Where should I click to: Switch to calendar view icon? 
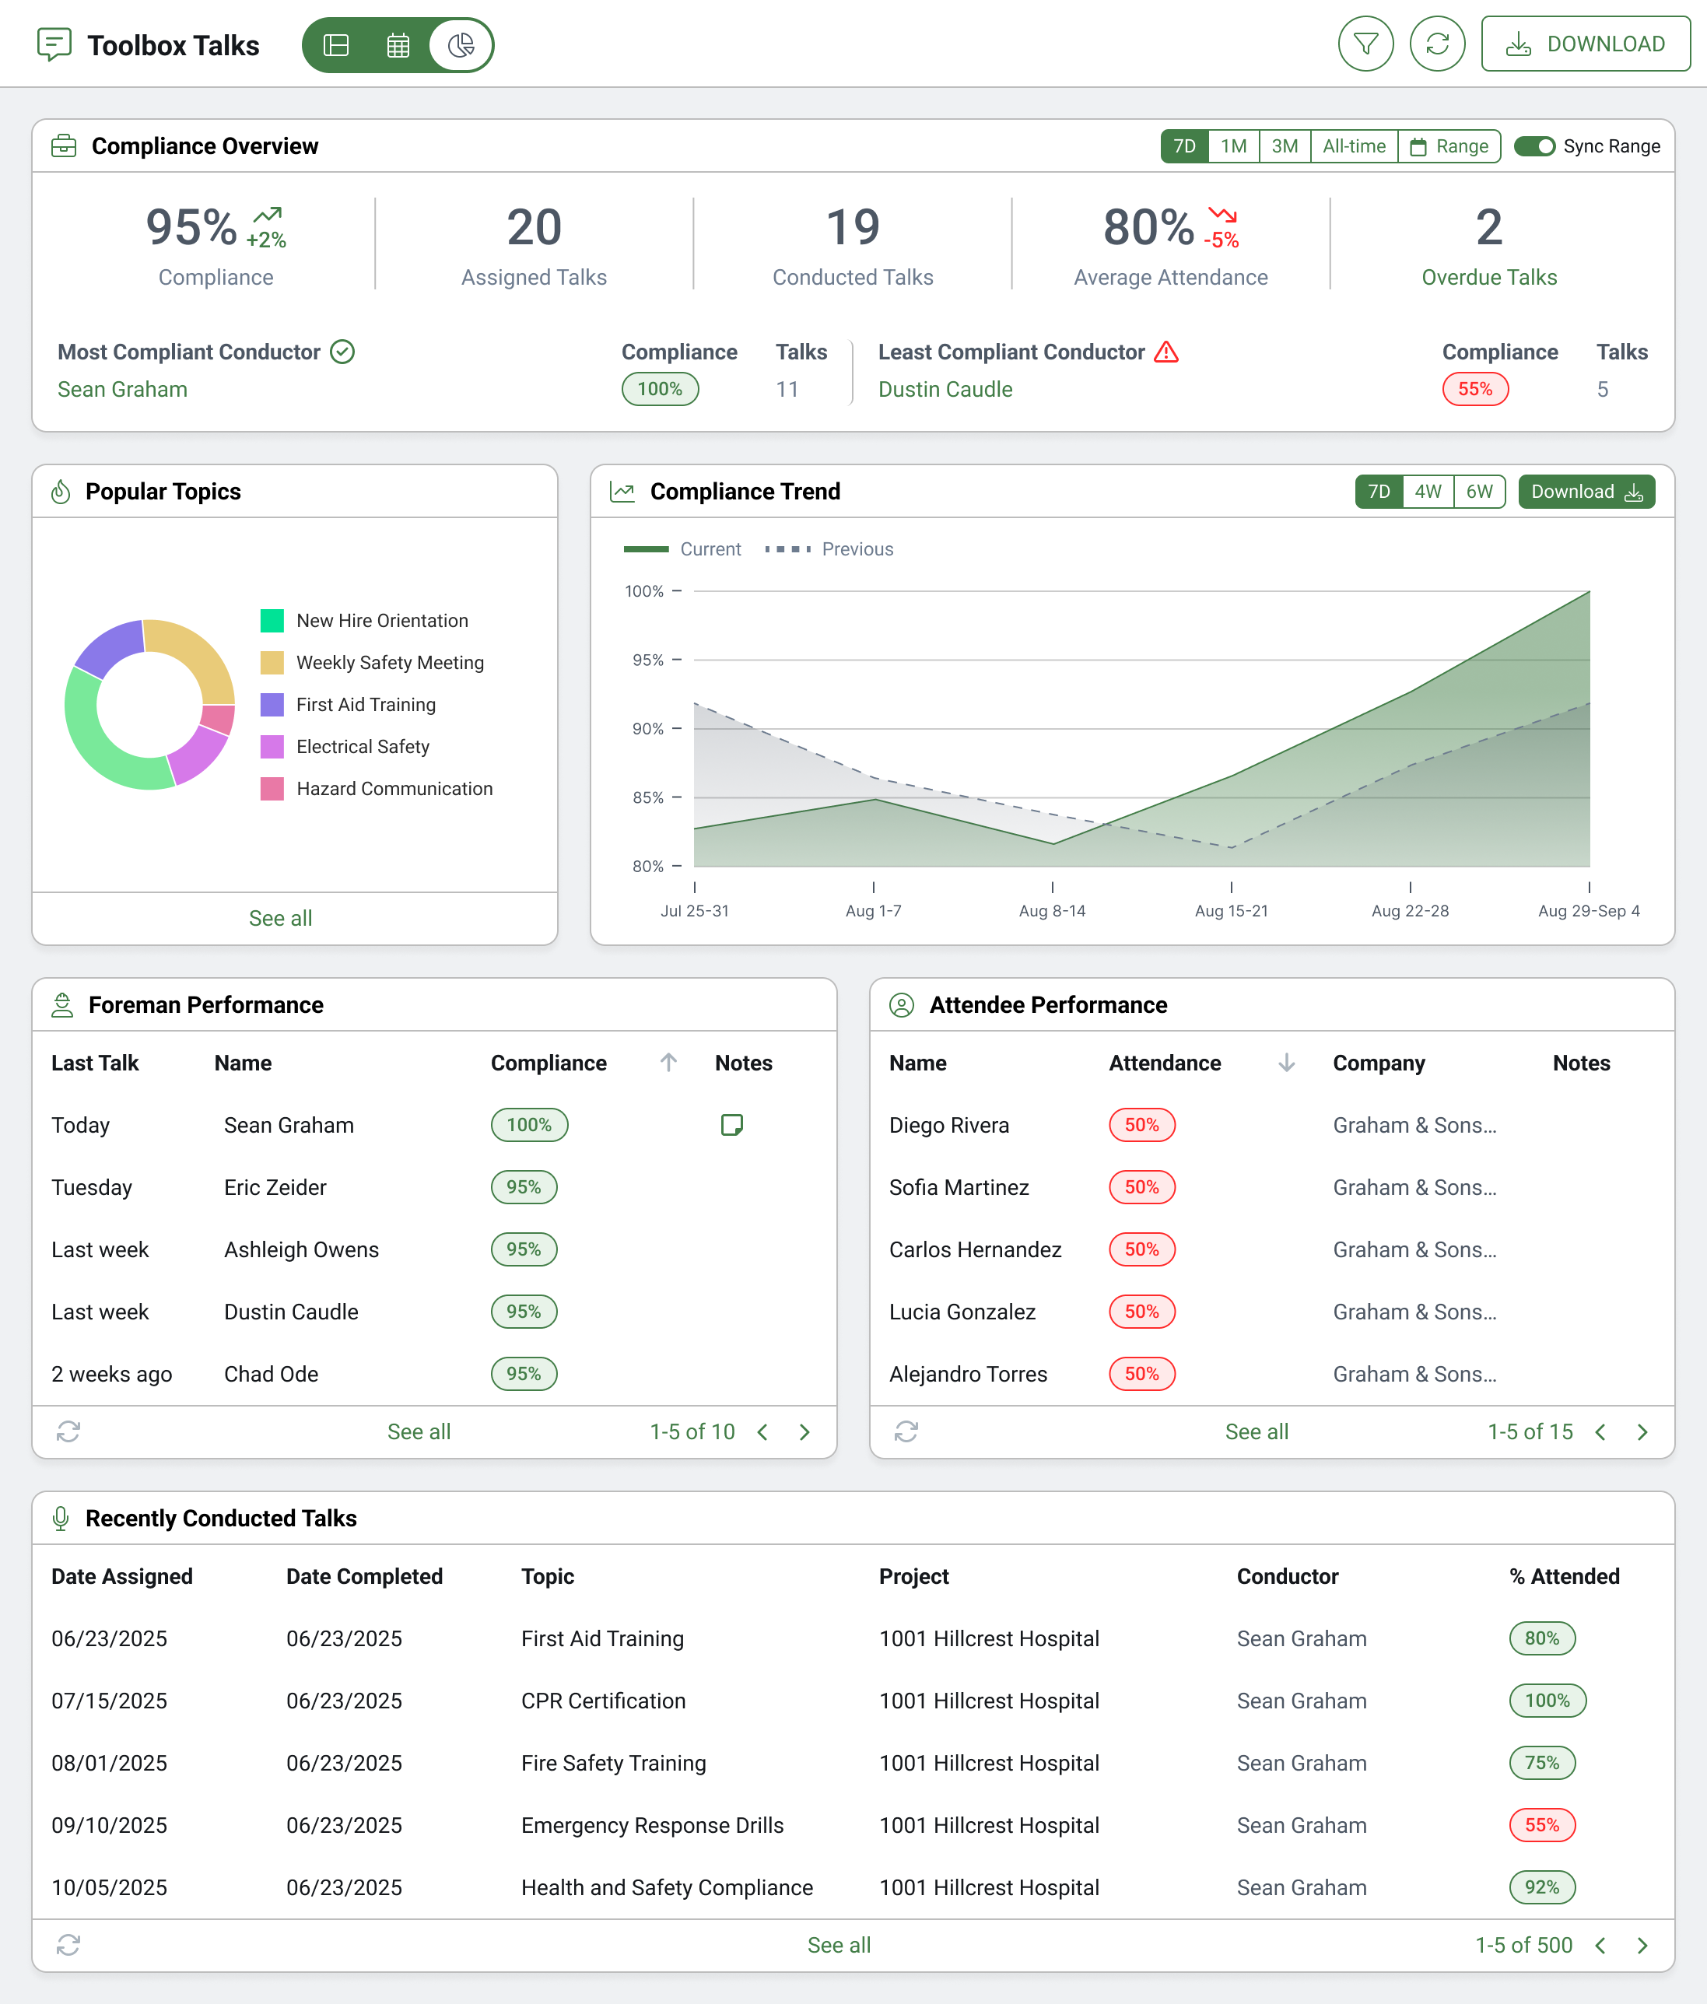398,45
